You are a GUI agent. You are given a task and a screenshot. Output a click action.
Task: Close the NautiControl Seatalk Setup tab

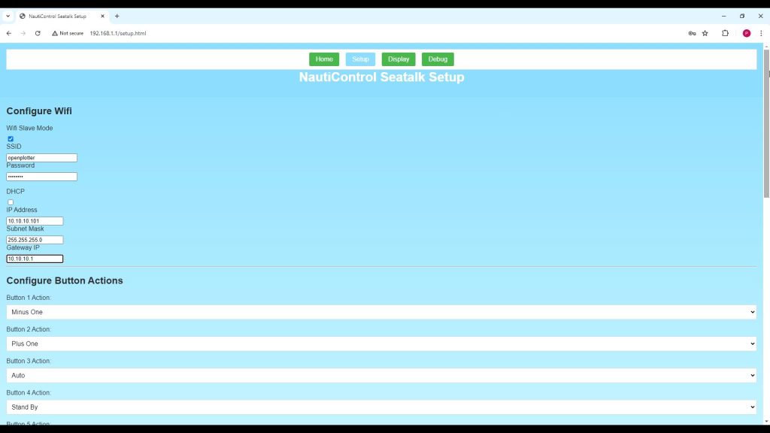102,17
